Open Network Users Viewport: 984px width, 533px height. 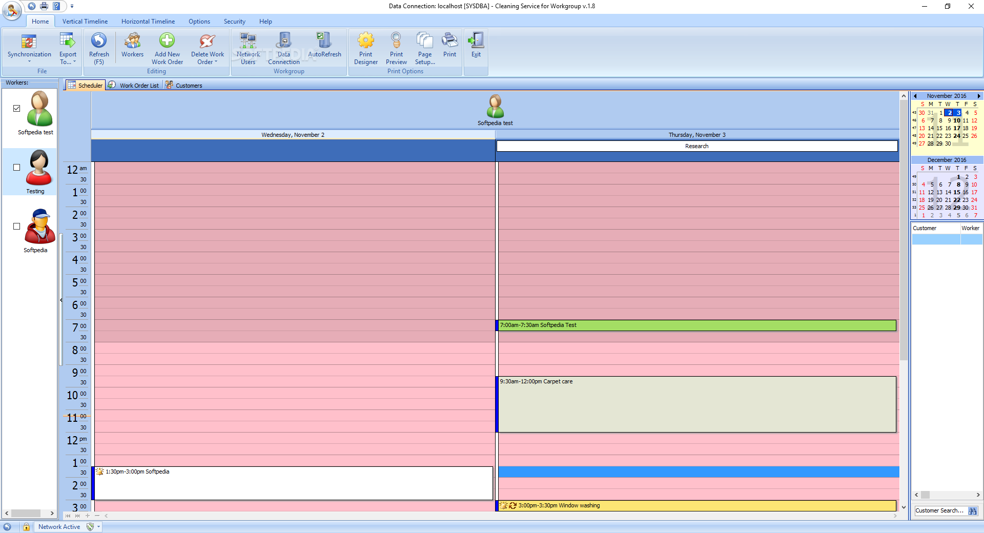tap(248, 48)
